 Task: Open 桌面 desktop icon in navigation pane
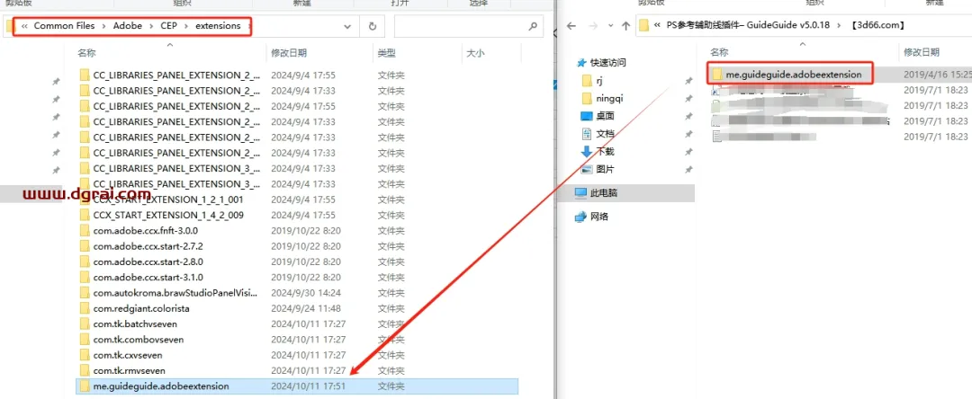(587, 116)
